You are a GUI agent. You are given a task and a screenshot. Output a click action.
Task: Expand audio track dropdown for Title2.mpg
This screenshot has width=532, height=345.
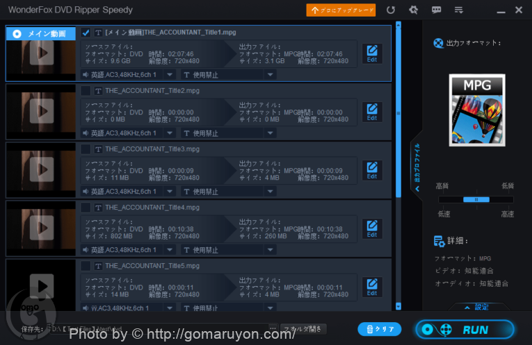[170, 133]
